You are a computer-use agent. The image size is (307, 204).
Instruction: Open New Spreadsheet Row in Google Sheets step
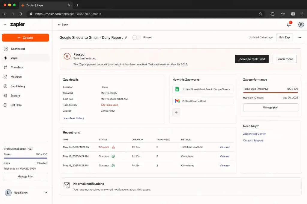click(203, 89)
